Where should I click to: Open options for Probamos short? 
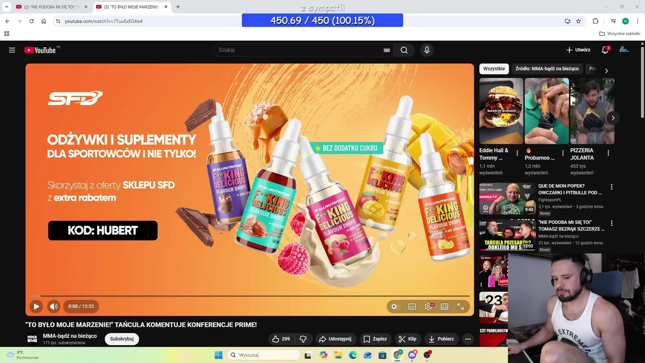click(x=562, y=153)
